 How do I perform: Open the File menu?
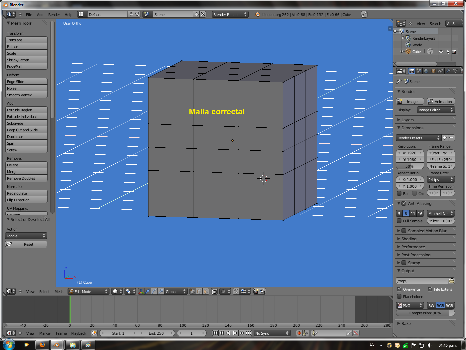click(29, 15)
